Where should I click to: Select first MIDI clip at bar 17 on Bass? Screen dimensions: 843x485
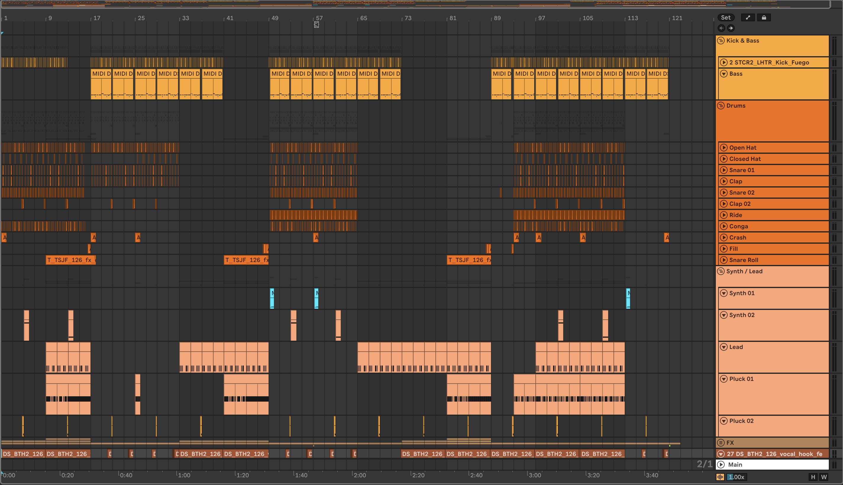(x=101, y=84)
